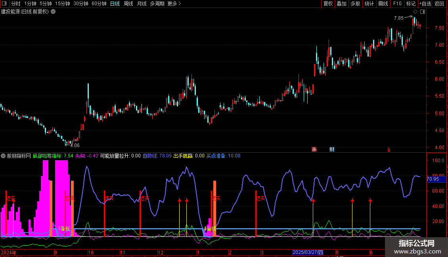Viewport: 448px width, 257px height.
Task: Select the 1分钟 period
Action: pyautogui.click(x=30, y=4)
